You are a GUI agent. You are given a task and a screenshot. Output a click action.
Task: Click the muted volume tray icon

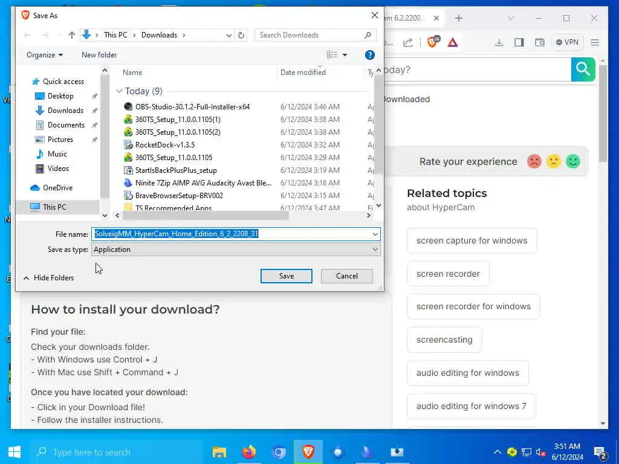[540, 453]
